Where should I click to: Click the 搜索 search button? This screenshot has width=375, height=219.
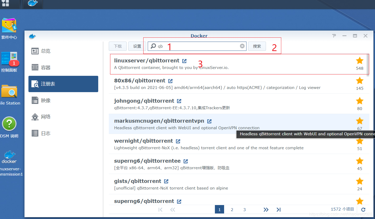click(257, 46)
